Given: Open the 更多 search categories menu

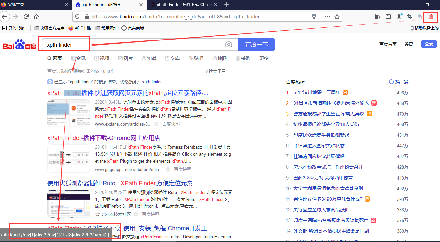Looking at the screenshot, I should (x=264, y=58).
